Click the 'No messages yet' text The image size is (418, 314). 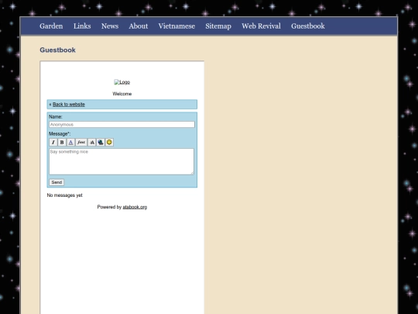point(65,195)
